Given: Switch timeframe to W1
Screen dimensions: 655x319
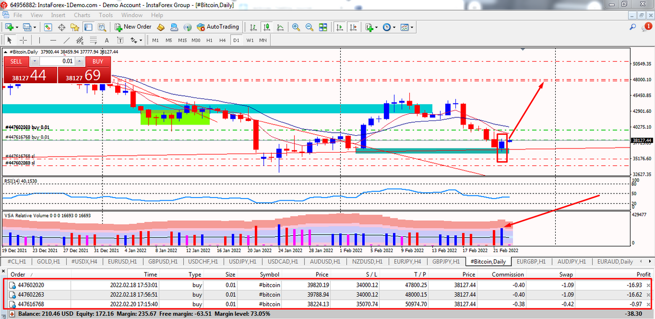Looking at the screenshot, I should (250, 40).
